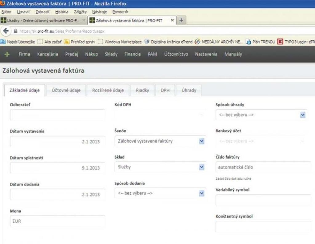Open the Nákup navigation menu
Image resolution: width=315 pixels, height=244 pixels.
coord(91,54)
